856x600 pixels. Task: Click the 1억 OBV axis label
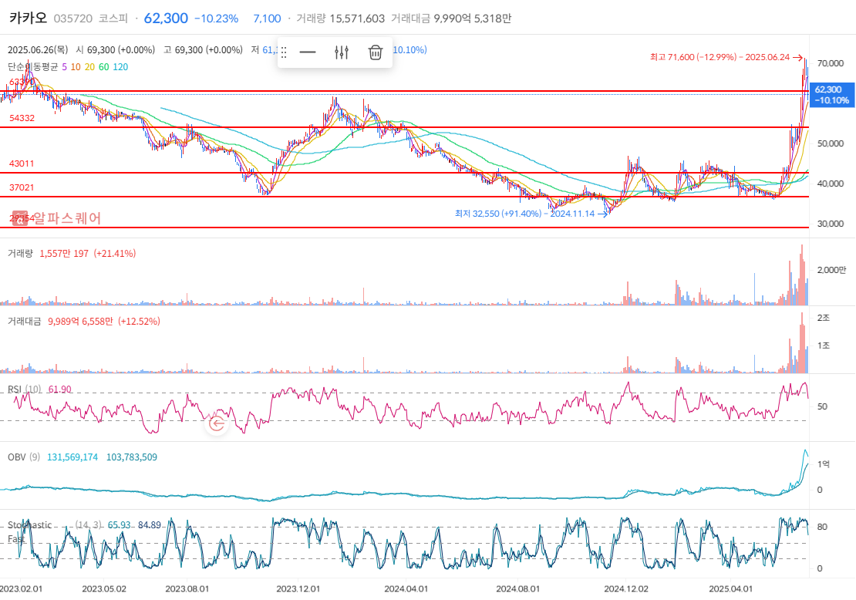pos(824,464)
